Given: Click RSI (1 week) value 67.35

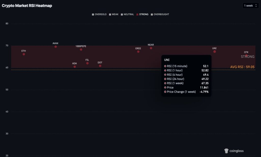Looking at the screenshot, I should pyautogui.click(x=205, y=83).
